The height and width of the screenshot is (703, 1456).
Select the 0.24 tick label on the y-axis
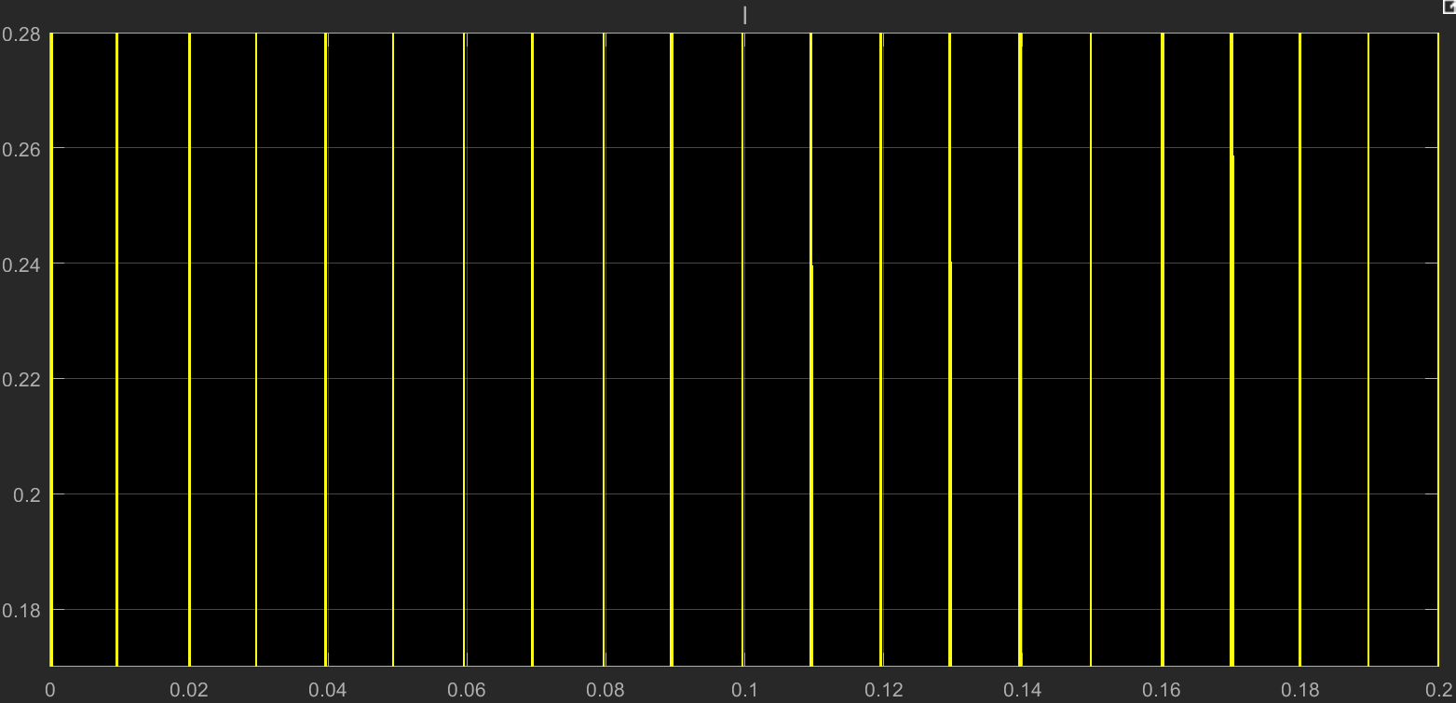(20, 264)
